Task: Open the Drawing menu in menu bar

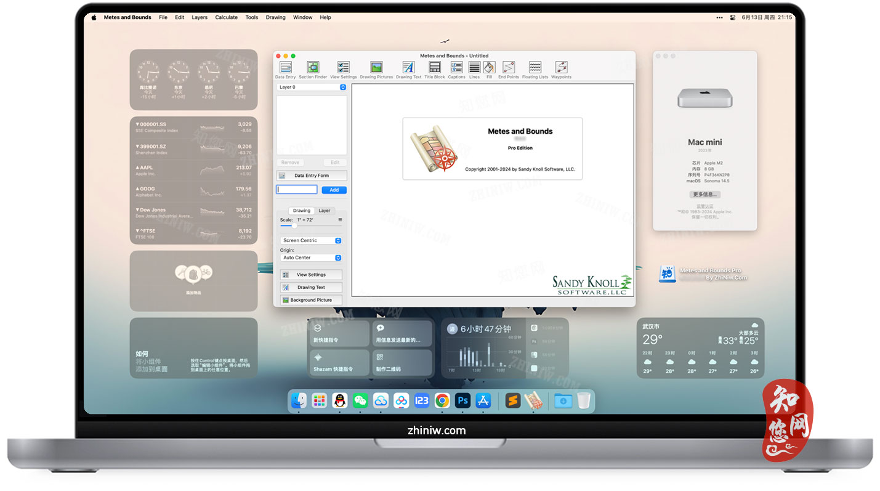Action: coord(275,17)
